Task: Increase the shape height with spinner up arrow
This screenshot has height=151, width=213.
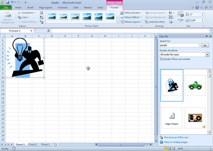Action: tap(203, 13)
